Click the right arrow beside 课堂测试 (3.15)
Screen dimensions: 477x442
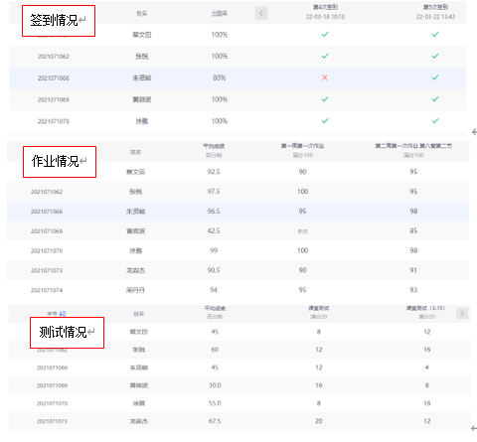tap(462, 313)
